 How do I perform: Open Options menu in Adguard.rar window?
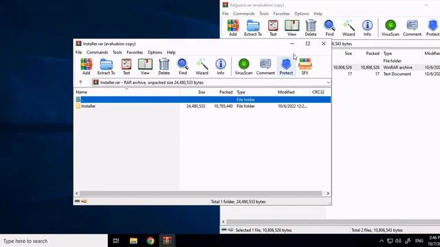(x=301, y=14)
